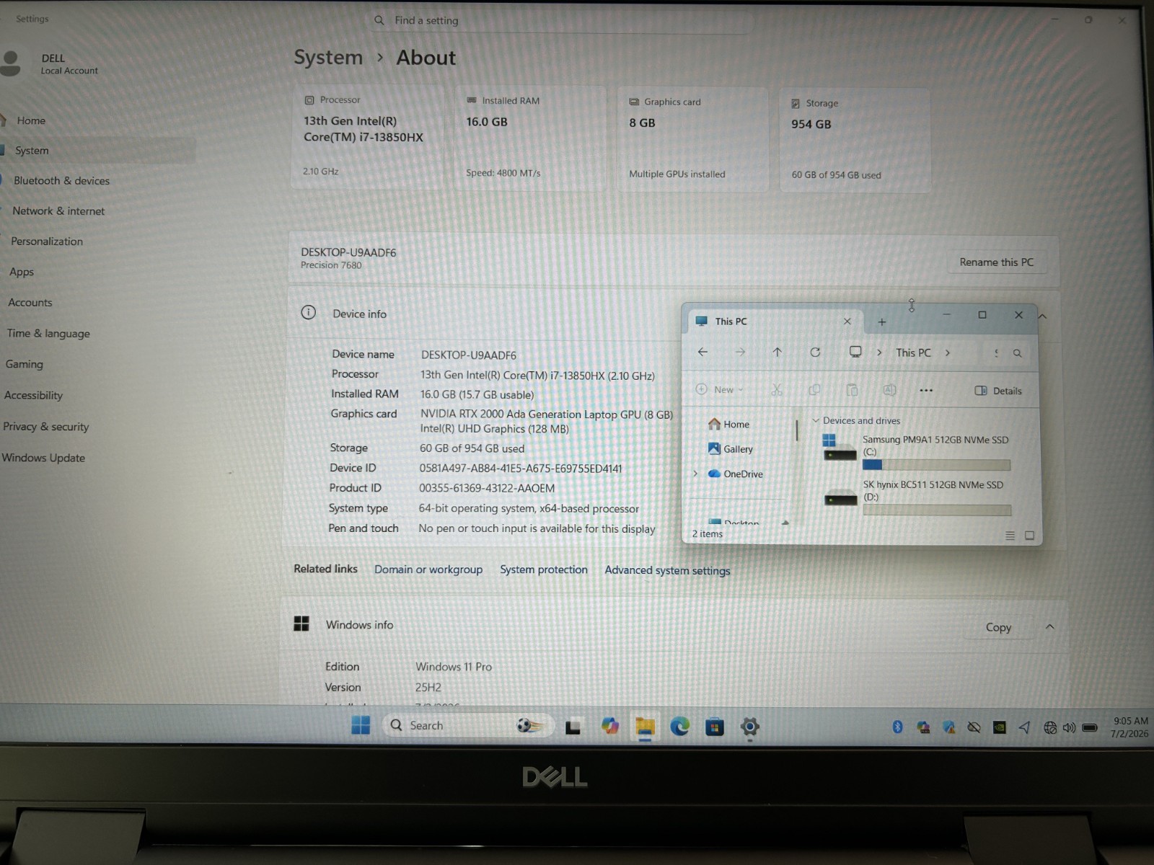Image resolution: width=1154 pixels, height=865 pixels.
Task: Open the NVIDIA tray icon
Action: pos(999,727)
